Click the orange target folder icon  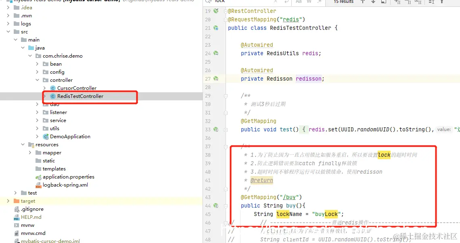(17, 201)
